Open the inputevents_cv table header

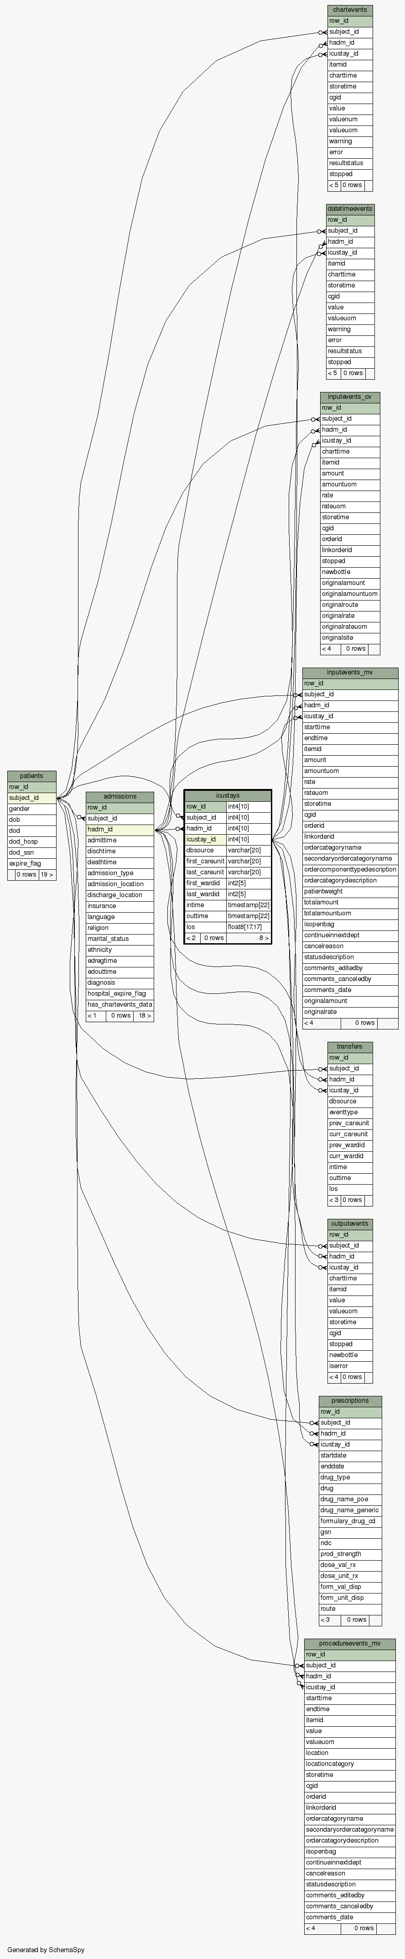pyautogui.click(x=349, y=397)
